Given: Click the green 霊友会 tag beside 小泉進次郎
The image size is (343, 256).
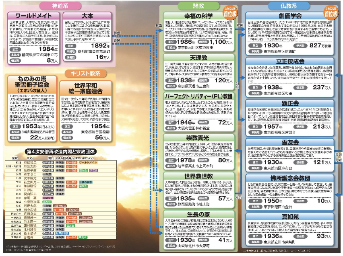Looking at the screenshot, I should (x=47, y=202).
